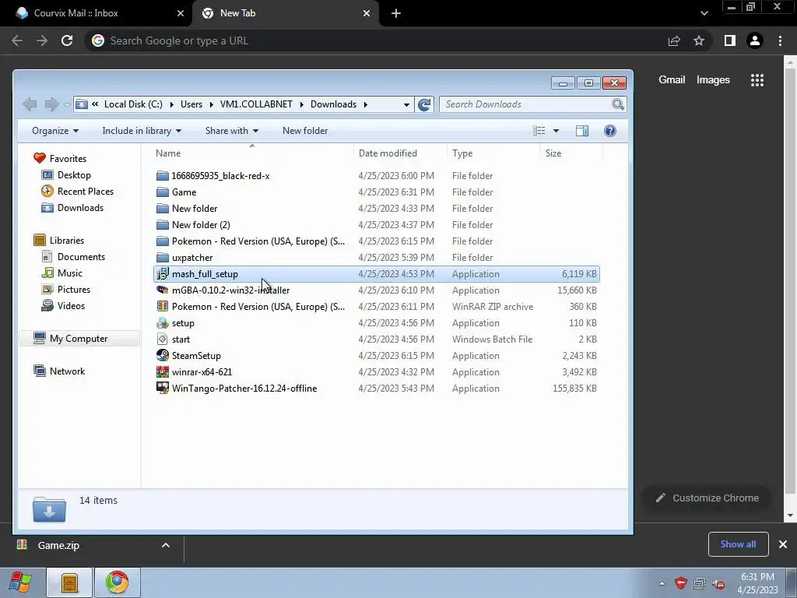This screenshot has width=797, height=598.
Task: Click the SteamSetup application icon
Action: coord(162,355)
